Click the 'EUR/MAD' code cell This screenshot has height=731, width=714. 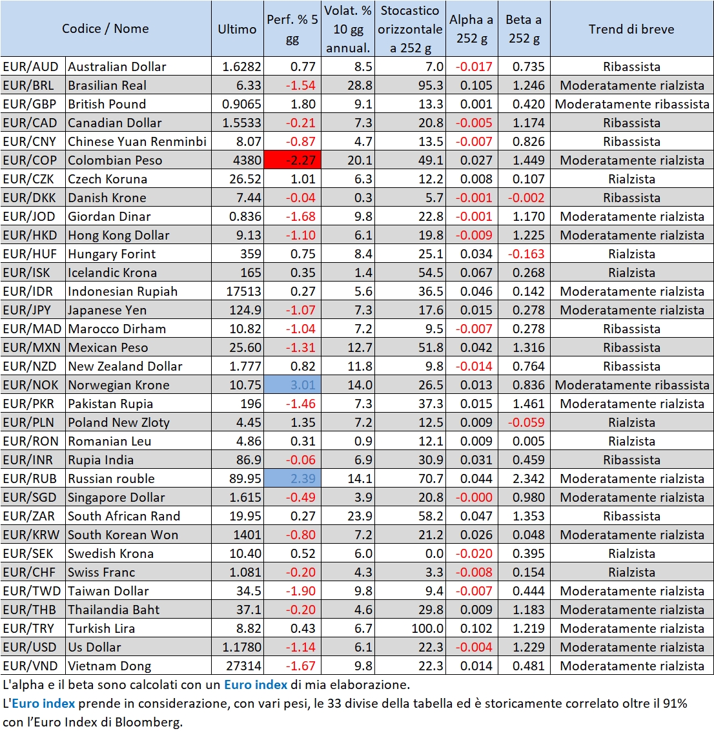click(33, 329)
